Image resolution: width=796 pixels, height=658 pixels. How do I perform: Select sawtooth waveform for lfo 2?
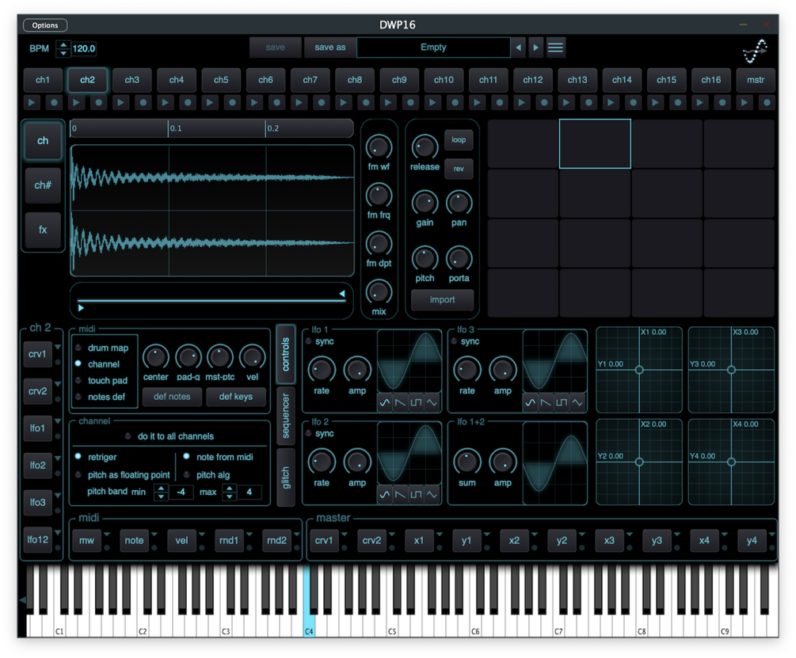click(400, 495)
